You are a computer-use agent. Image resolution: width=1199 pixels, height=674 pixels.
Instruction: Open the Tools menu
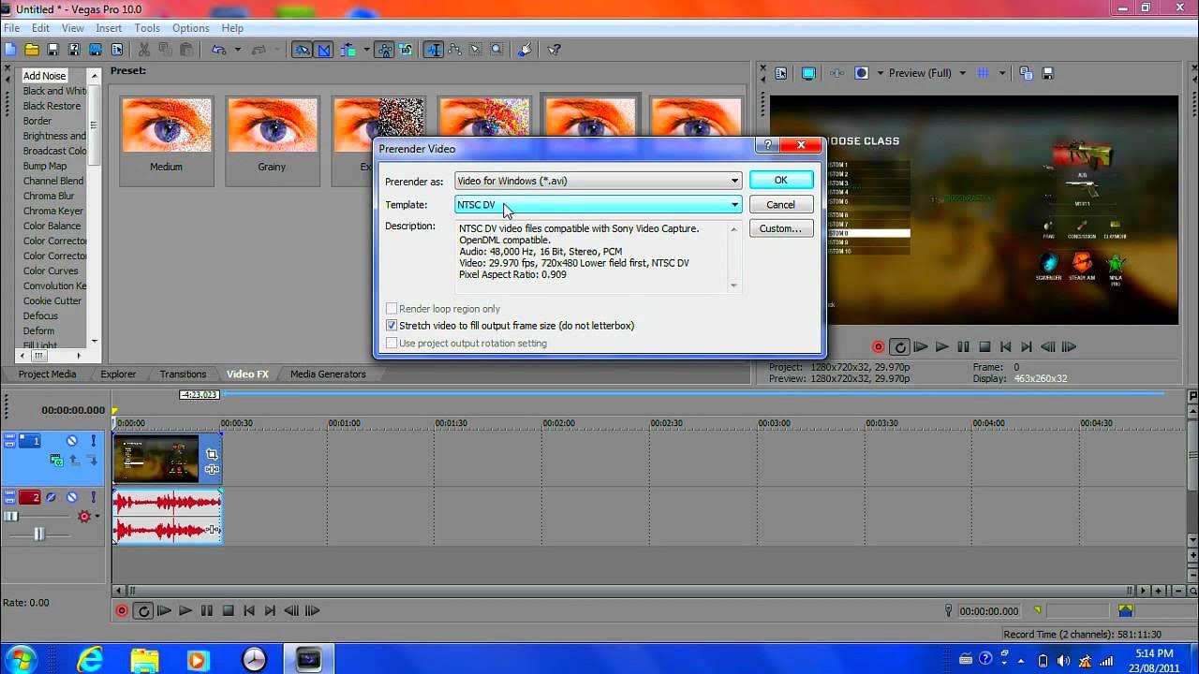click(x=147, y=28)
